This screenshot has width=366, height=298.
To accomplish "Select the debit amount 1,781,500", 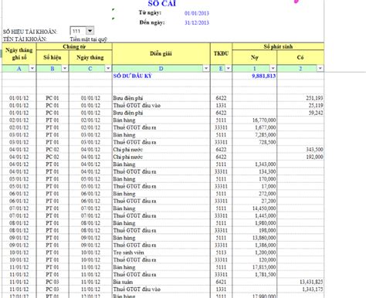I will (x=266, y=275).
